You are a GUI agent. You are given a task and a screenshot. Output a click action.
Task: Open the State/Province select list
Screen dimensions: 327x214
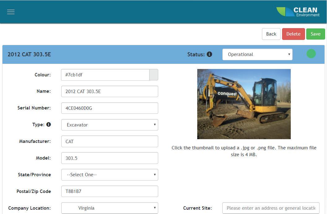point(110,175)
